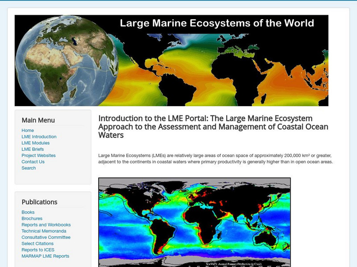Open the Contact Us page
Viewport: 357px width, 267px height.
coord(34,162)
